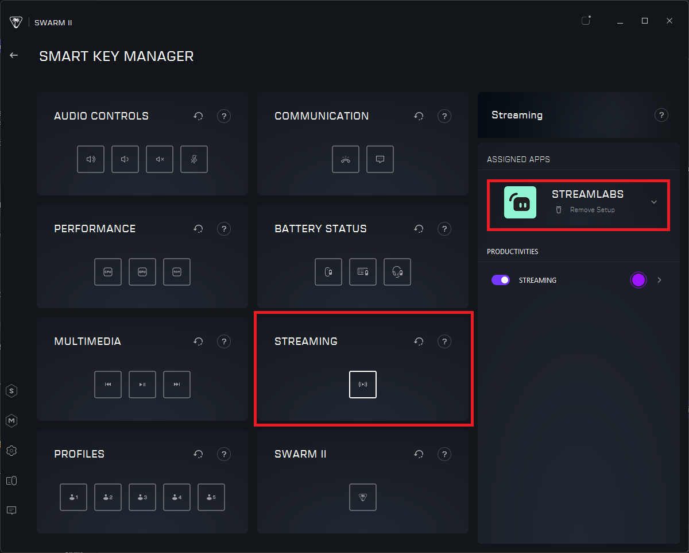Open help for Communication
The width and height of the screenshot is (689, 553).
pos(444,116)
